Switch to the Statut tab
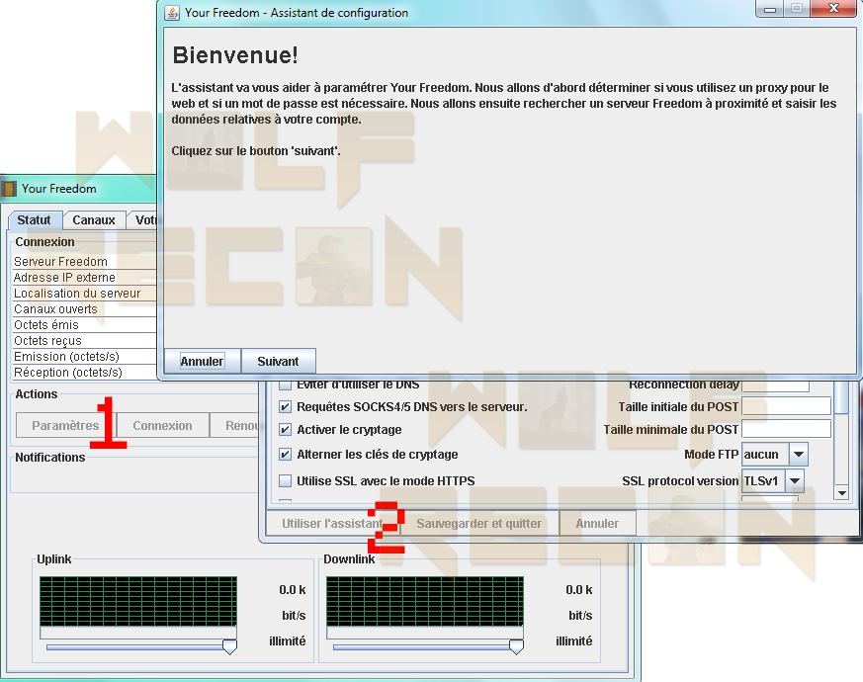 (x=35, y=220)
